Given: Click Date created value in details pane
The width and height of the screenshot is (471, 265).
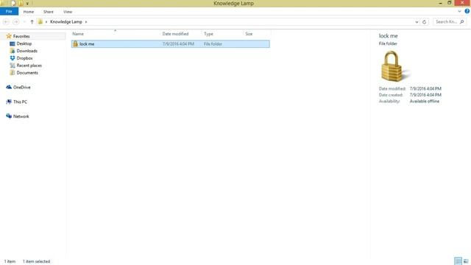Looking at the screenshot, I should click(x=425, y=95).
